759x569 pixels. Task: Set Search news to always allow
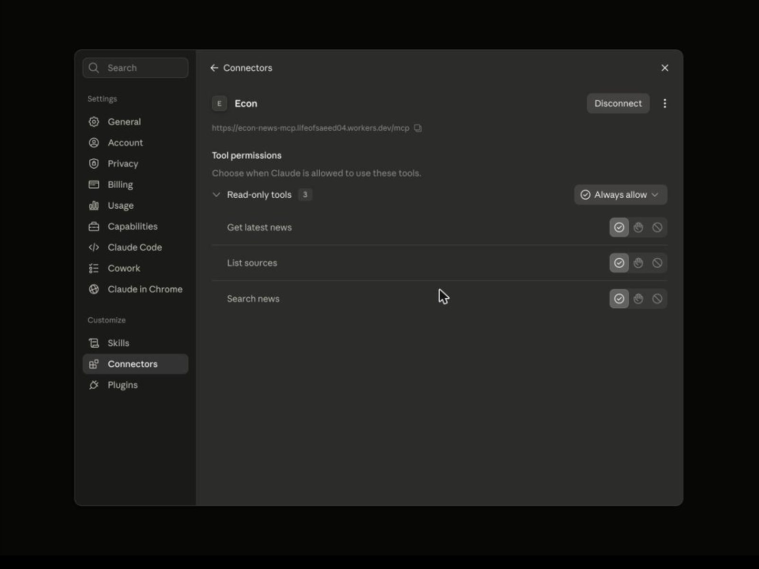(x=619, y=299)
